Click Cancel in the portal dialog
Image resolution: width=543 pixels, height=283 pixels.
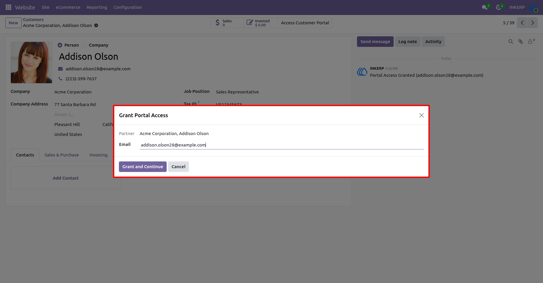coord(178,167)
